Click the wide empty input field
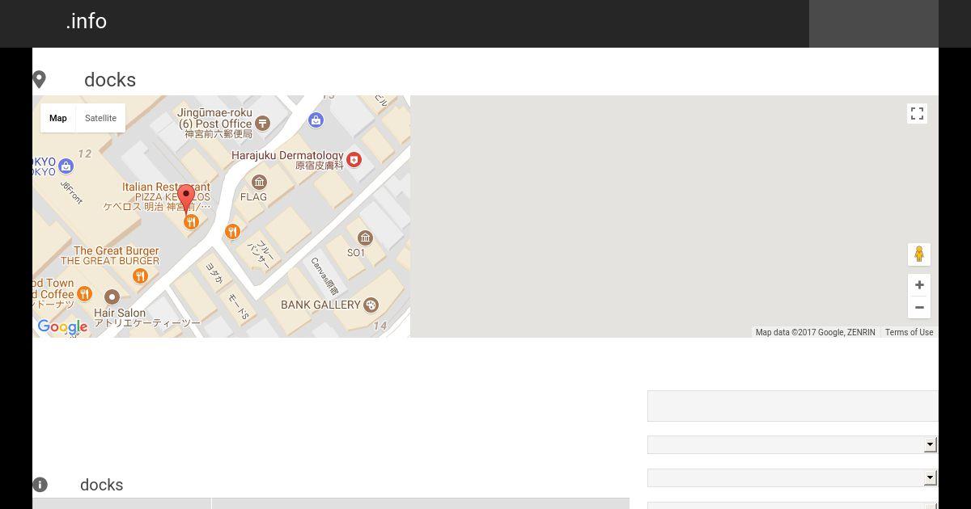 click(793, 406)
